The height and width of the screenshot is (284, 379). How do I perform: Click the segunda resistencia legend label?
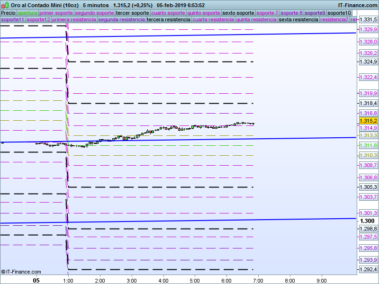(x=122, y=19)
